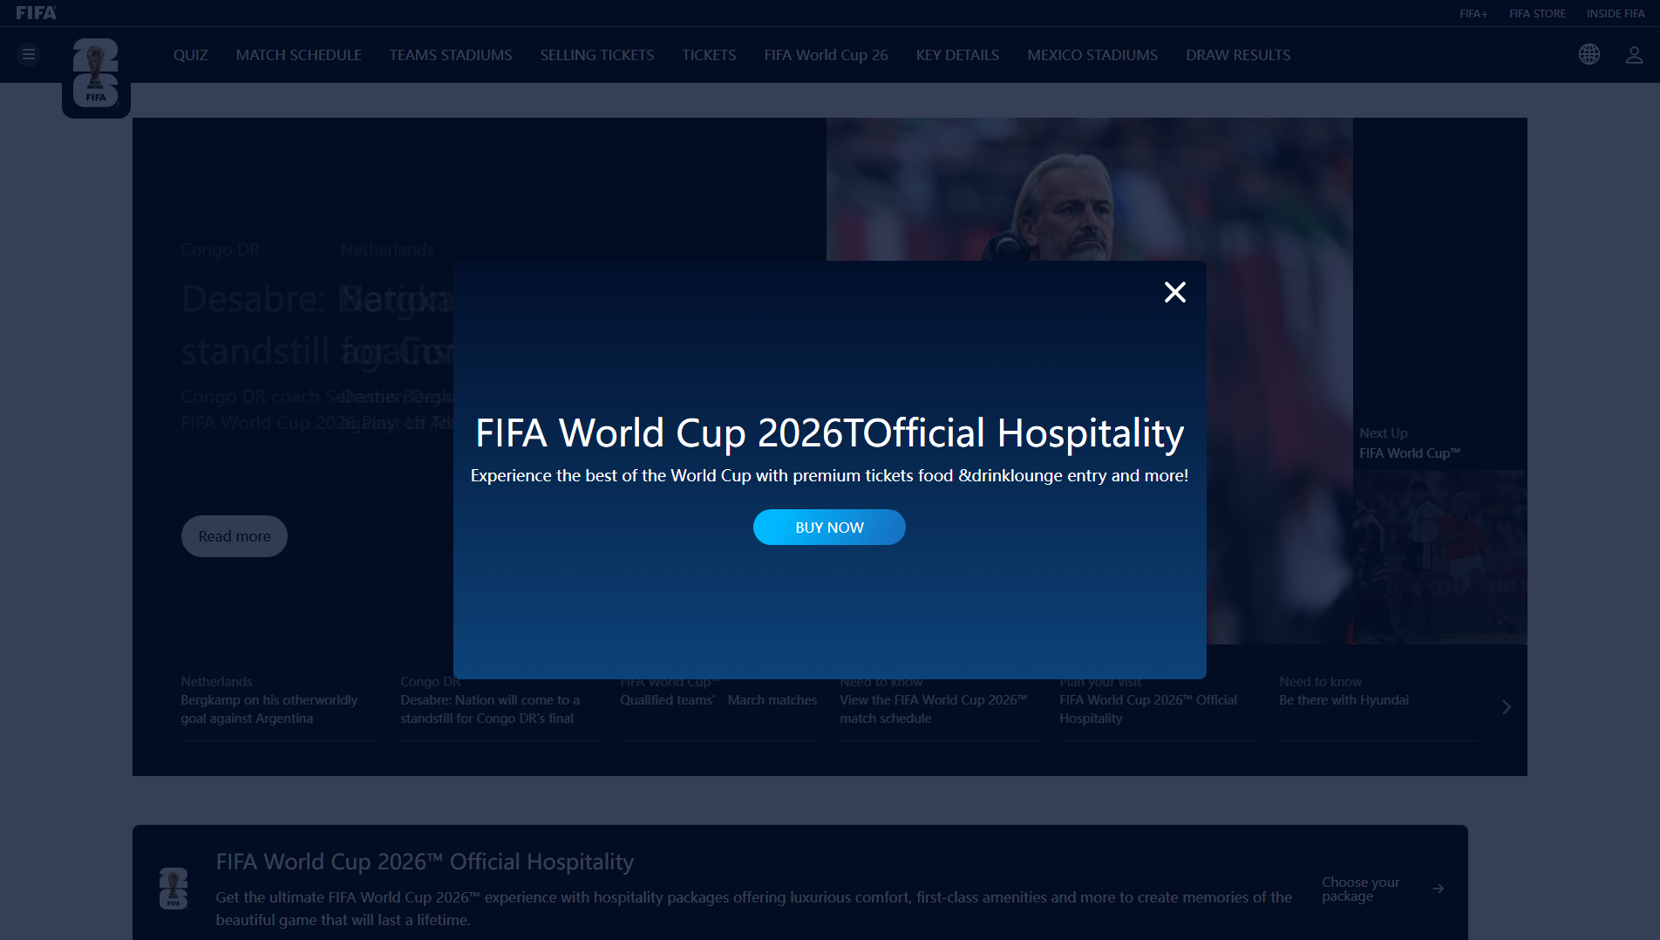
Task: Click Choose your package link
Action: coord(1361,889)
